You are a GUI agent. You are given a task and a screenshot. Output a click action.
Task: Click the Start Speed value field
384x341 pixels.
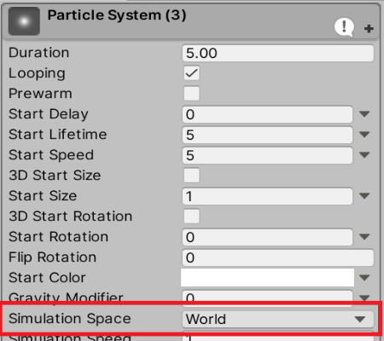point(267,155)
